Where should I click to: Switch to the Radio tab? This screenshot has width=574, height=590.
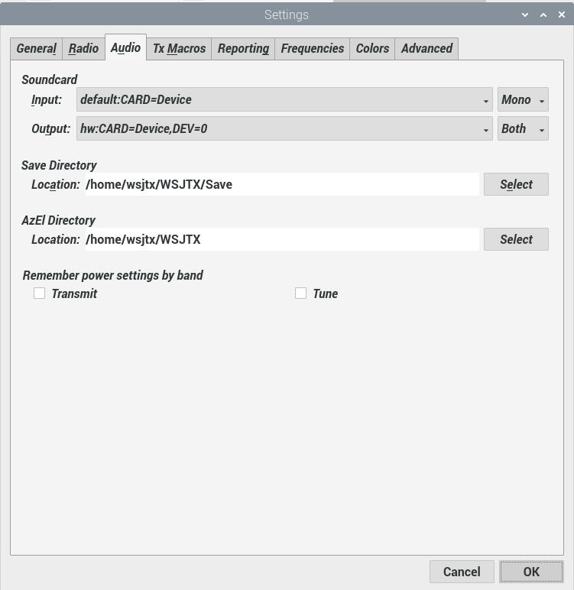point(83,48)
